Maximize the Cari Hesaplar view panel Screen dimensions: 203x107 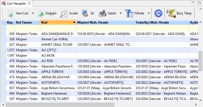tap(199, 3)
